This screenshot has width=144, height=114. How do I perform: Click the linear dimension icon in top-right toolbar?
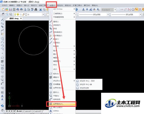click(122, 9)
